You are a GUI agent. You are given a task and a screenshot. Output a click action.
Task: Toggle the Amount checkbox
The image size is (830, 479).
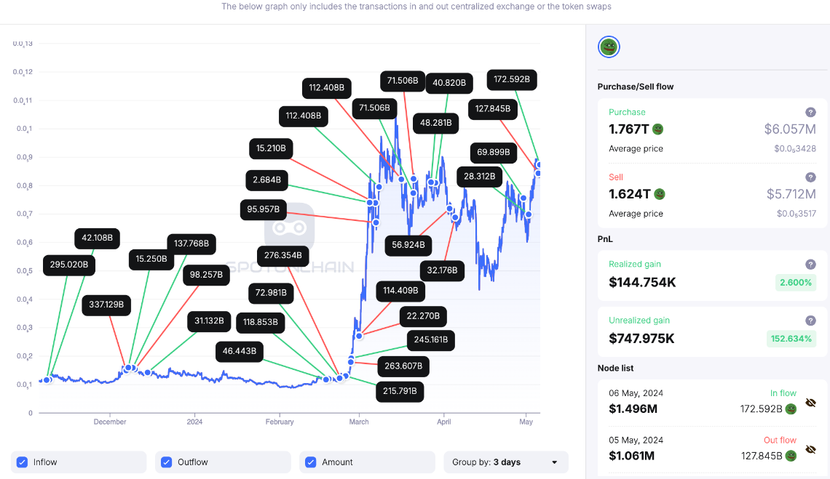310,462
